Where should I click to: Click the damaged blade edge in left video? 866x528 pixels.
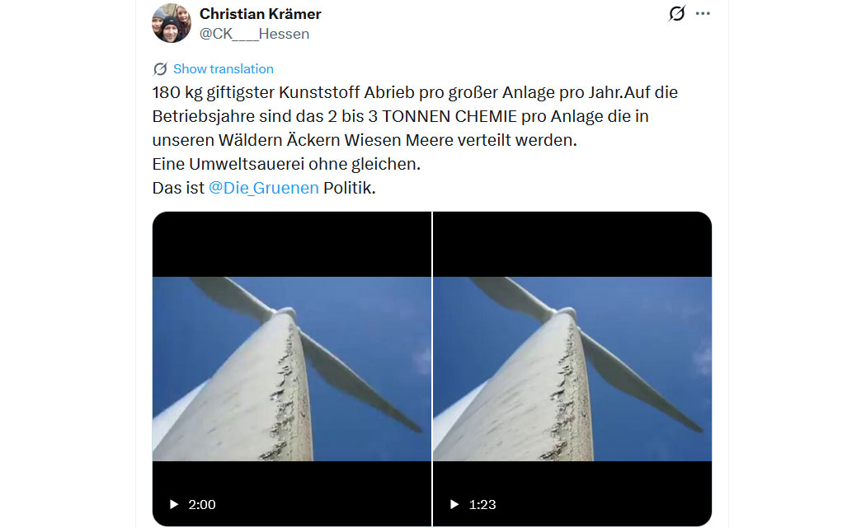tap(285, 392)
